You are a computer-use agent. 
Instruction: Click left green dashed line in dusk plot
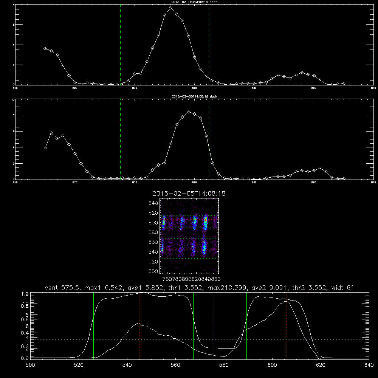(x=120, y=139)
